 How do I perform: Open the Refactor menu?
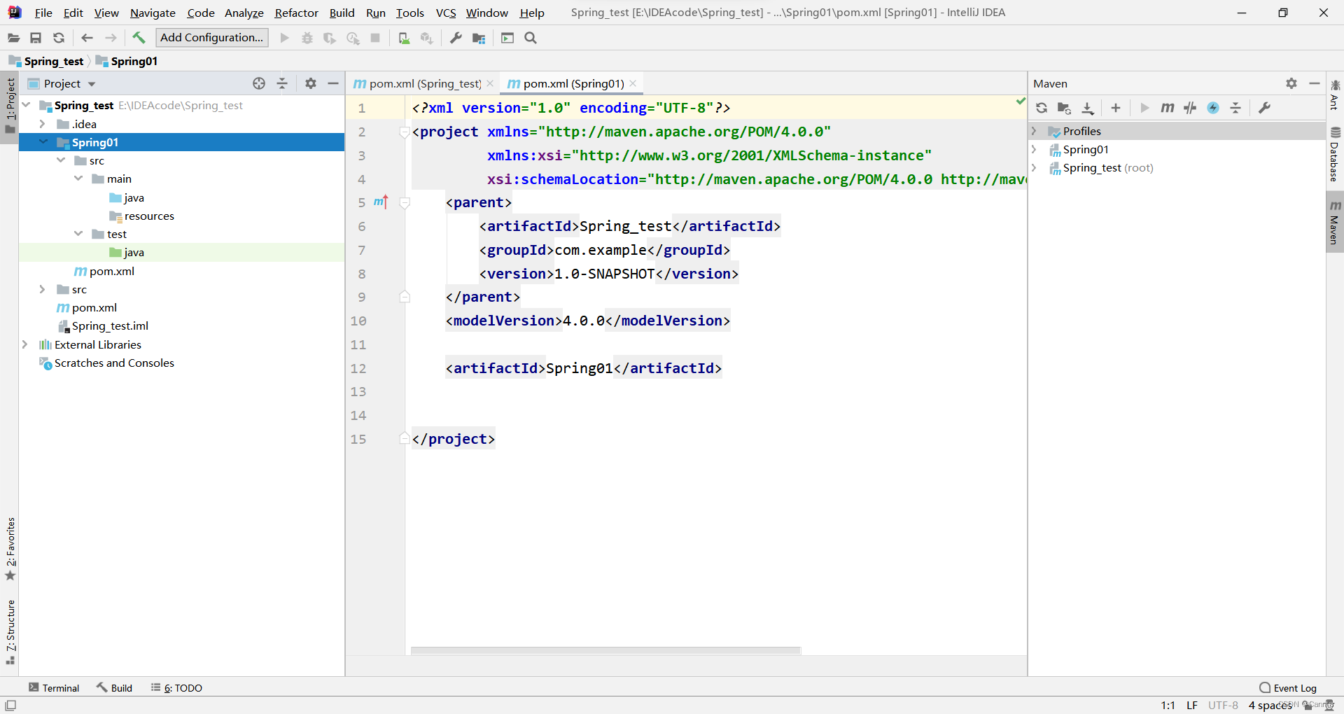(296, 13)
